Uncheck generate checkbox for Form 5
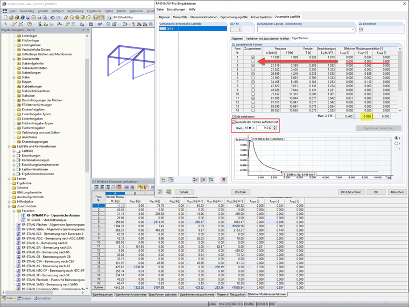Image resolution: width=409 pixels, height=307 pixels. pos(253,74)
